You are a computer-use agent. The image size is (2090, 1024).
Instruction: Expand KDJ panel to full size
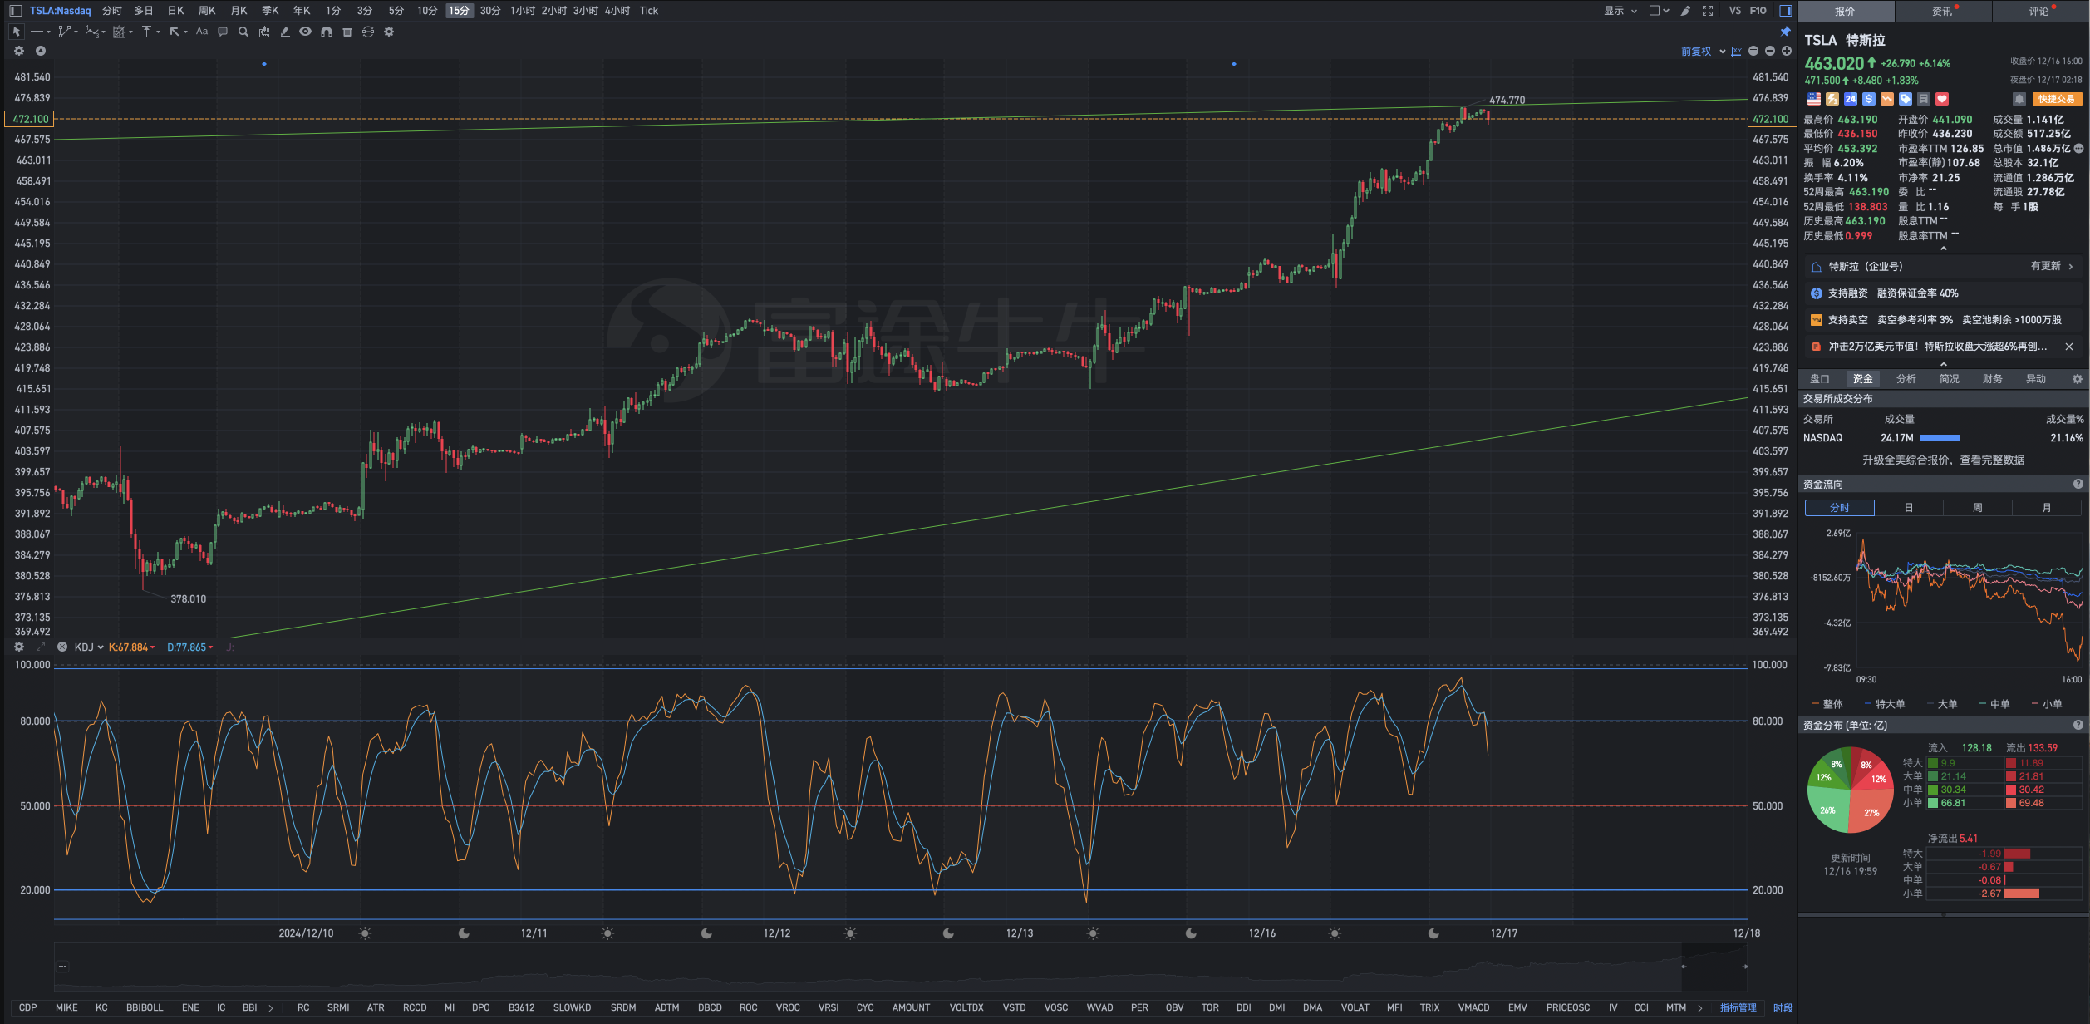(x=40, y=647)
